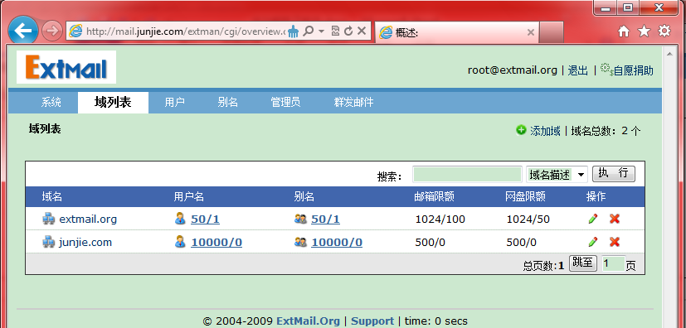Open extmail.org users link 50/1
This screenshot has height=328, width=686.
coord(205,219)
